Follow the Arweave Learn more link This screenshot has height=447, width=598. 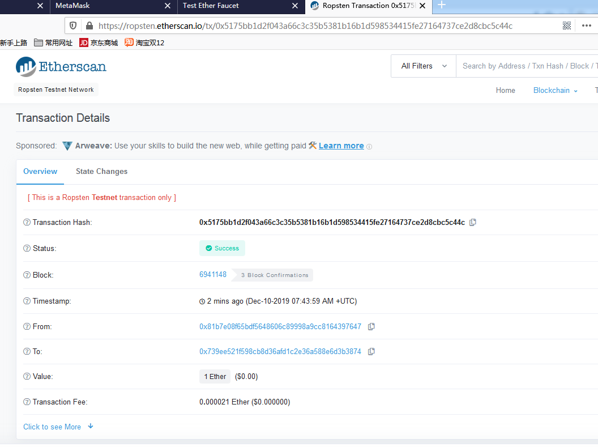click(x=341, y=146)
